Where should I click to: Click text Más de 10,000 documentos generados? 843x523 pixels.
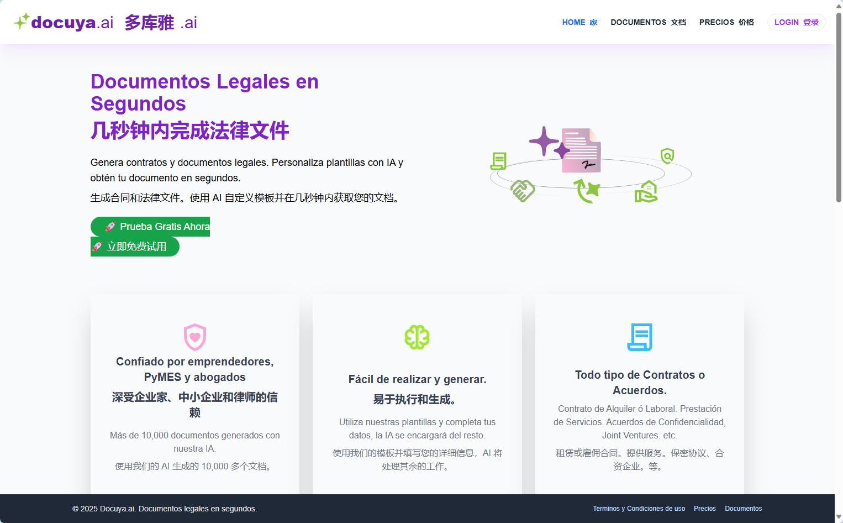coord(195,442)
